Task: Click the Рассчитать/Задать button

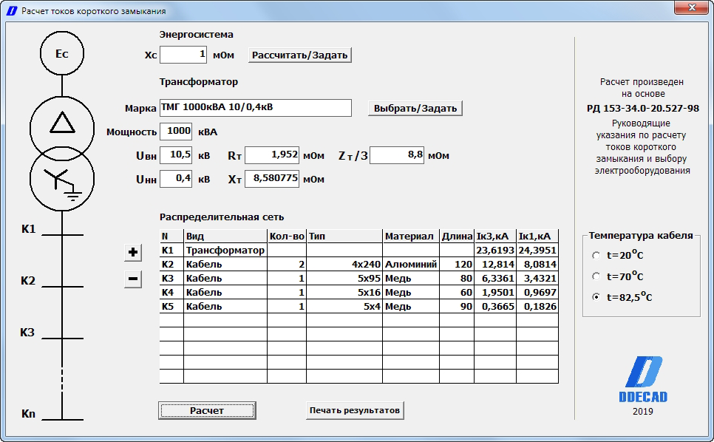Action: 299,55
